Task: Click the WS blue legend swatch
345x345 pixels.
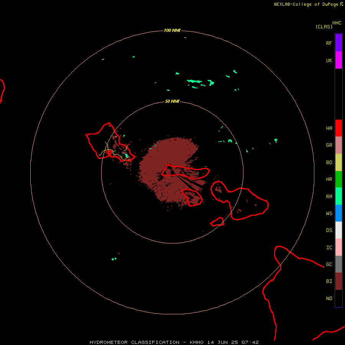Action: coord(338,213)
